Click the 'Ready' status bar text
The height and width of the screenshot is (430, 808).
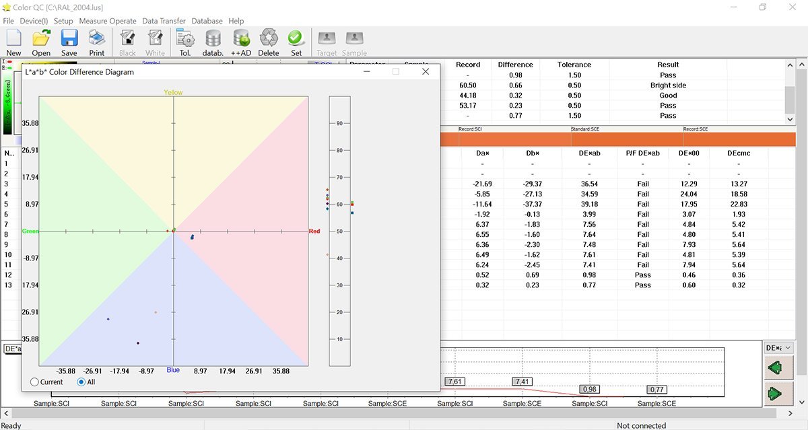coord(11,425)
